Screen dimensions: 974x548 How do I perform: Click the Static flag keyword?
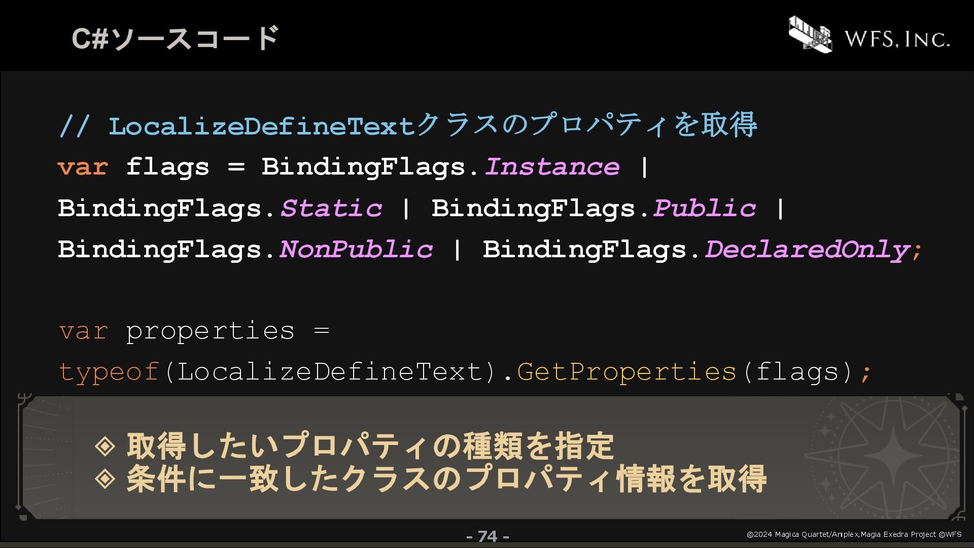pos(331,209)
